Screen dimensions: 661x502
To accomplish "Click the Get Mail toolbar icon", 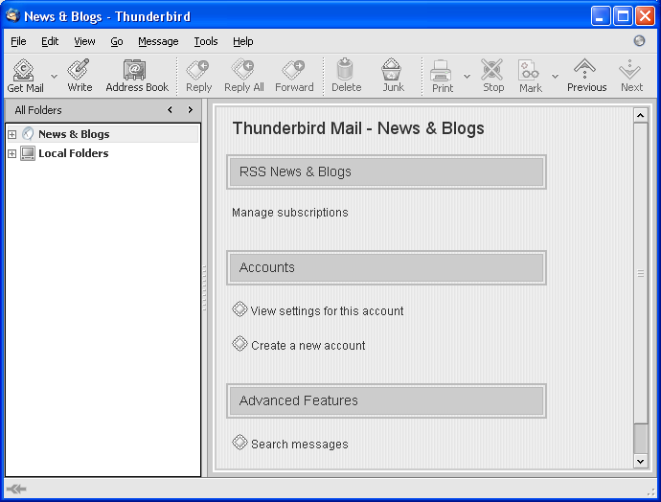I will [x=24, y=70].
